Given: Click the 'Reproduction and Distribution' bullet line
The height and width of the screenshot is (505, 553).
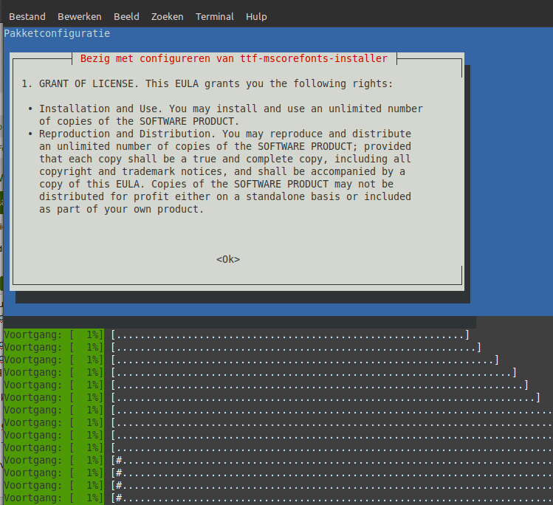Looking at the screenshot, I should point(219,134).
